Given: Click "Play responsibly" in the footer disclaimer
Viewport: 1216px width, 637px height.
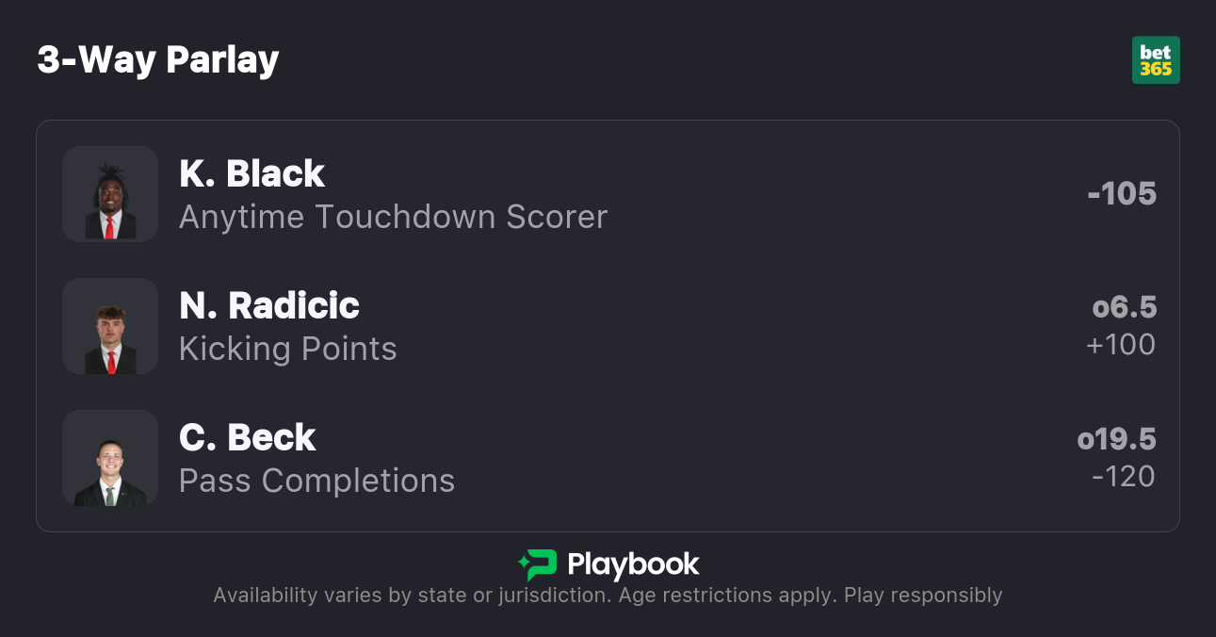Looking at the screenshot, I should tap(923, 596).
